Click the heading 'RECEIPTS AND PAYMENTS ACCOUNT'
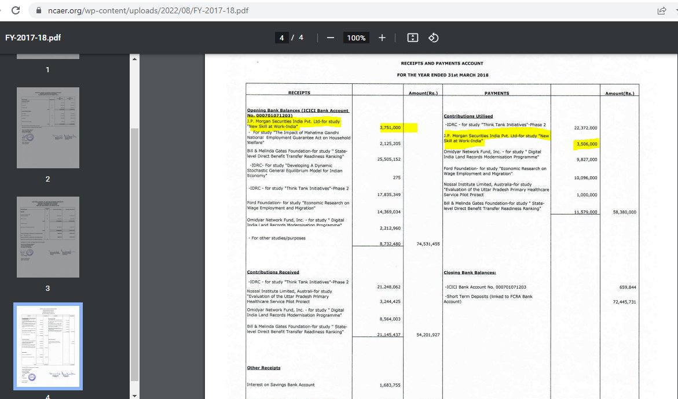 pos(442,64)
